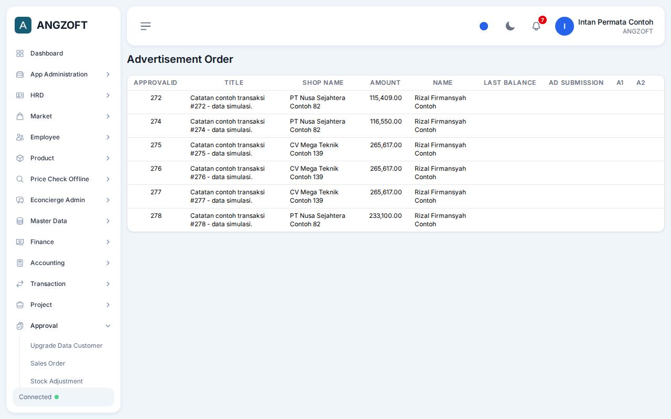
Task: Click the user avatar circle labeled I
Action: point(565,26)
